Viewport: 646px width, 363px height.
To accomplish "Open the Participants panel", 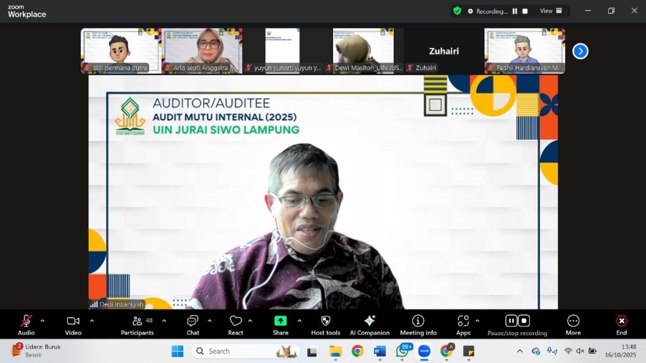I will pyautogui.click(x=137, y=325).
